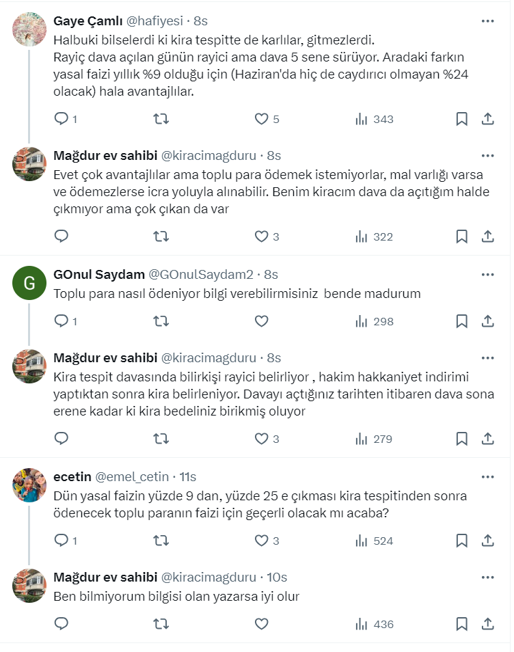Viewport: 514px width, 652px height.
Task: Reply to GOnul Saydam's tweet
Action: point(62,321)
